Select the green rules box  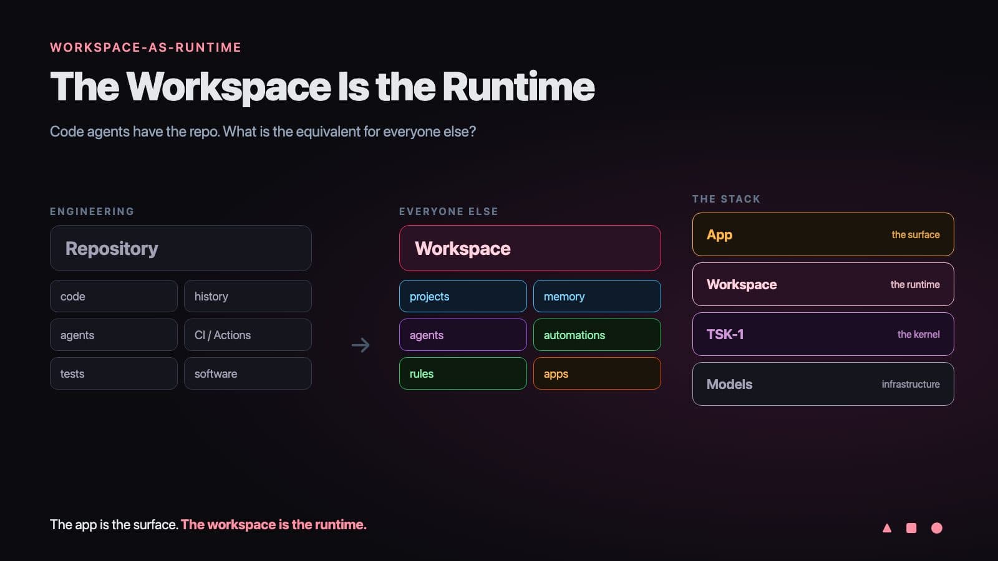(x=463, y=373)
